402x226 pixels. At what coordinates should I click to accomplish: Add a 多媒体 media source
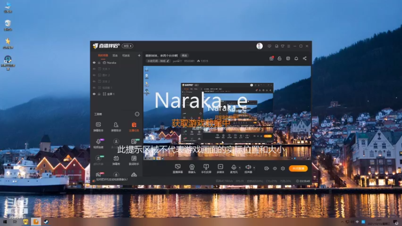click(220, 169)
